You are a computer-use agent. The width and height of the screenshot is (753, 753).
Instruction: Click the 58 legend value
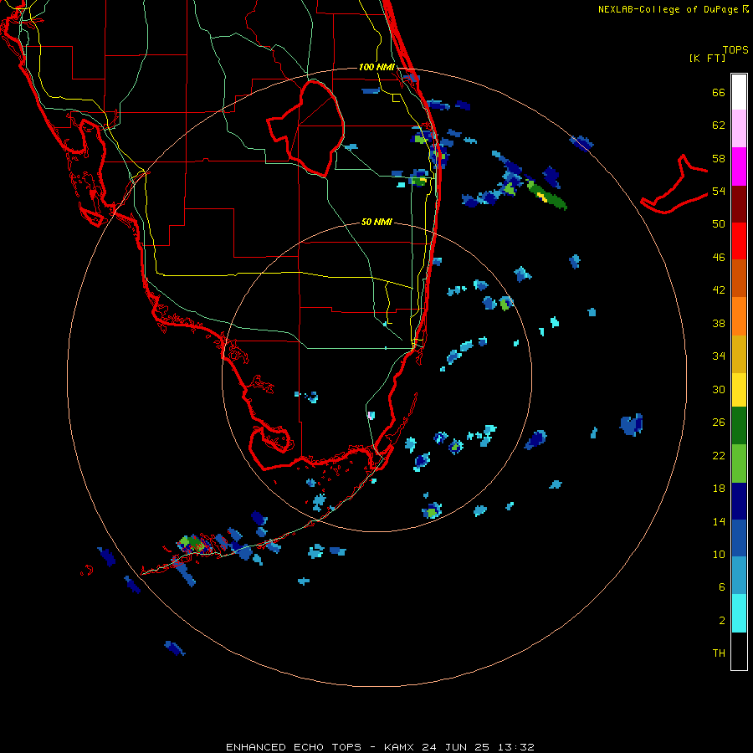pos(719,158)
